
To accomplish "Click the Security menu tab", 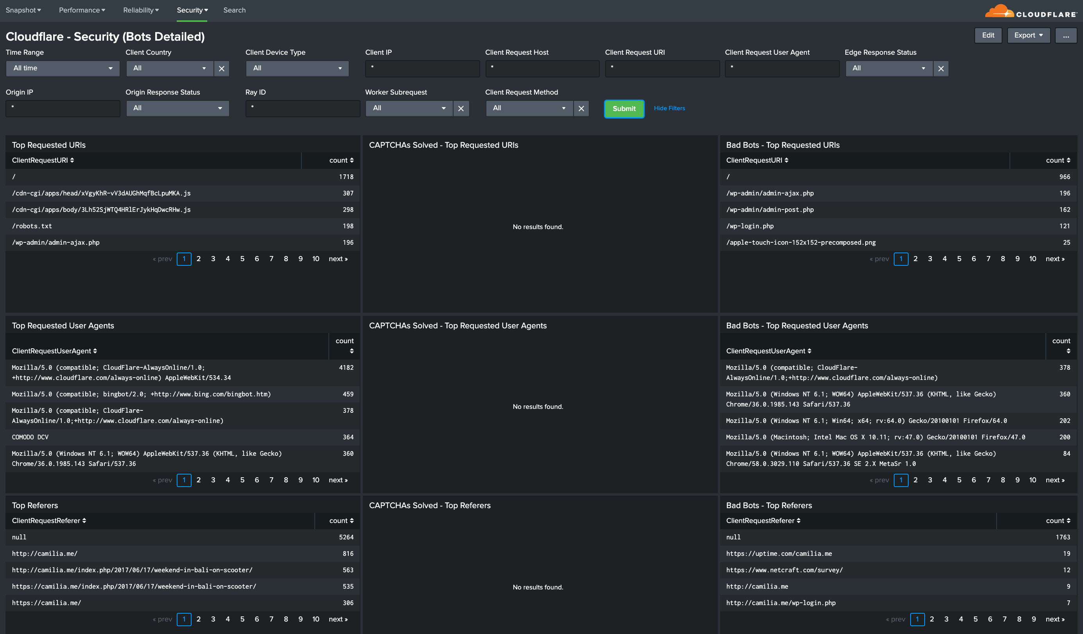I will pos(191,10).
